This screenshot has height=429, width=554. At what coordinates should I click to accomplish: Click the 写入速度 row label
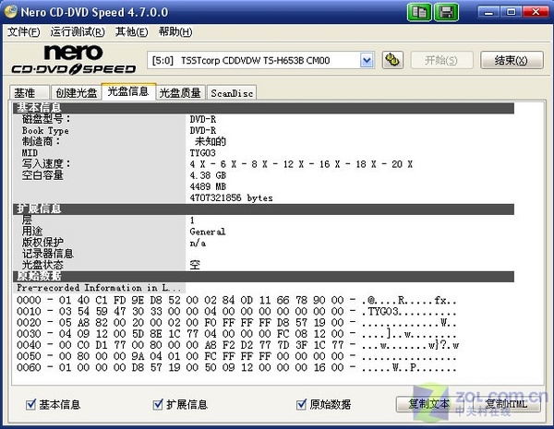pos(46,164)
